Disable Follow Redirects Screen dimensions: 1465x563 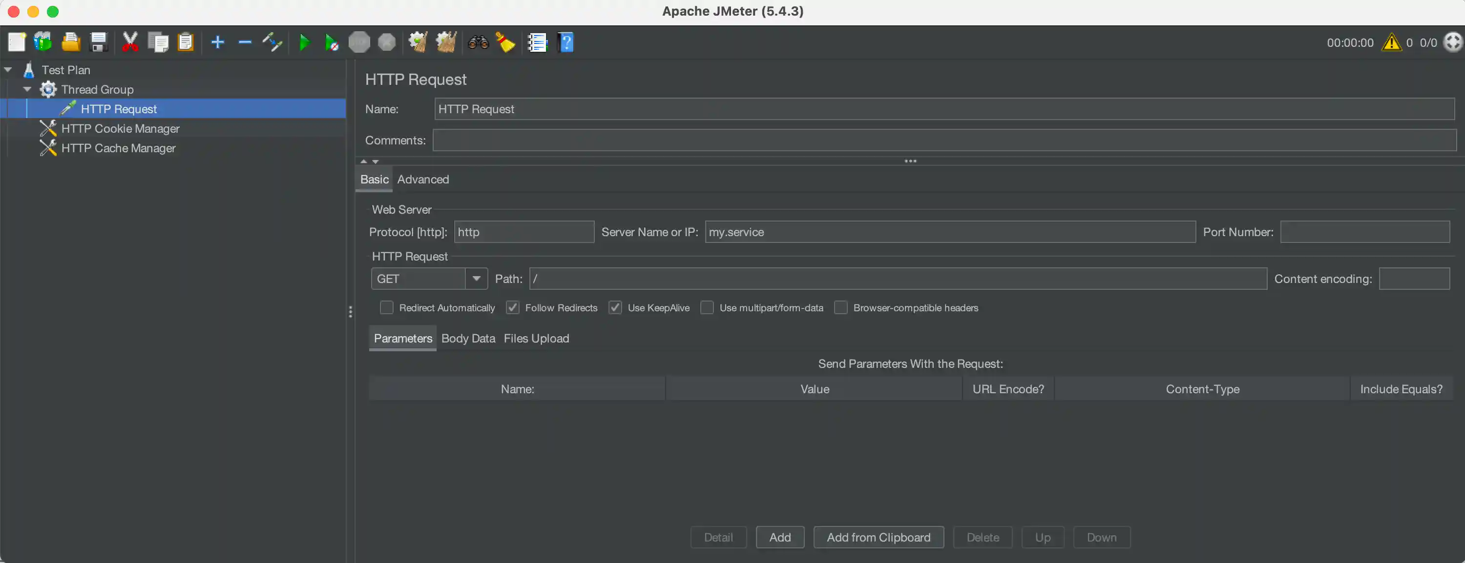(512, 307)
